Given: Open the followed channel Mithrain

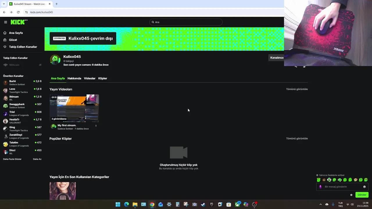Looking at the screenshot, I should (x=22, y=65).
